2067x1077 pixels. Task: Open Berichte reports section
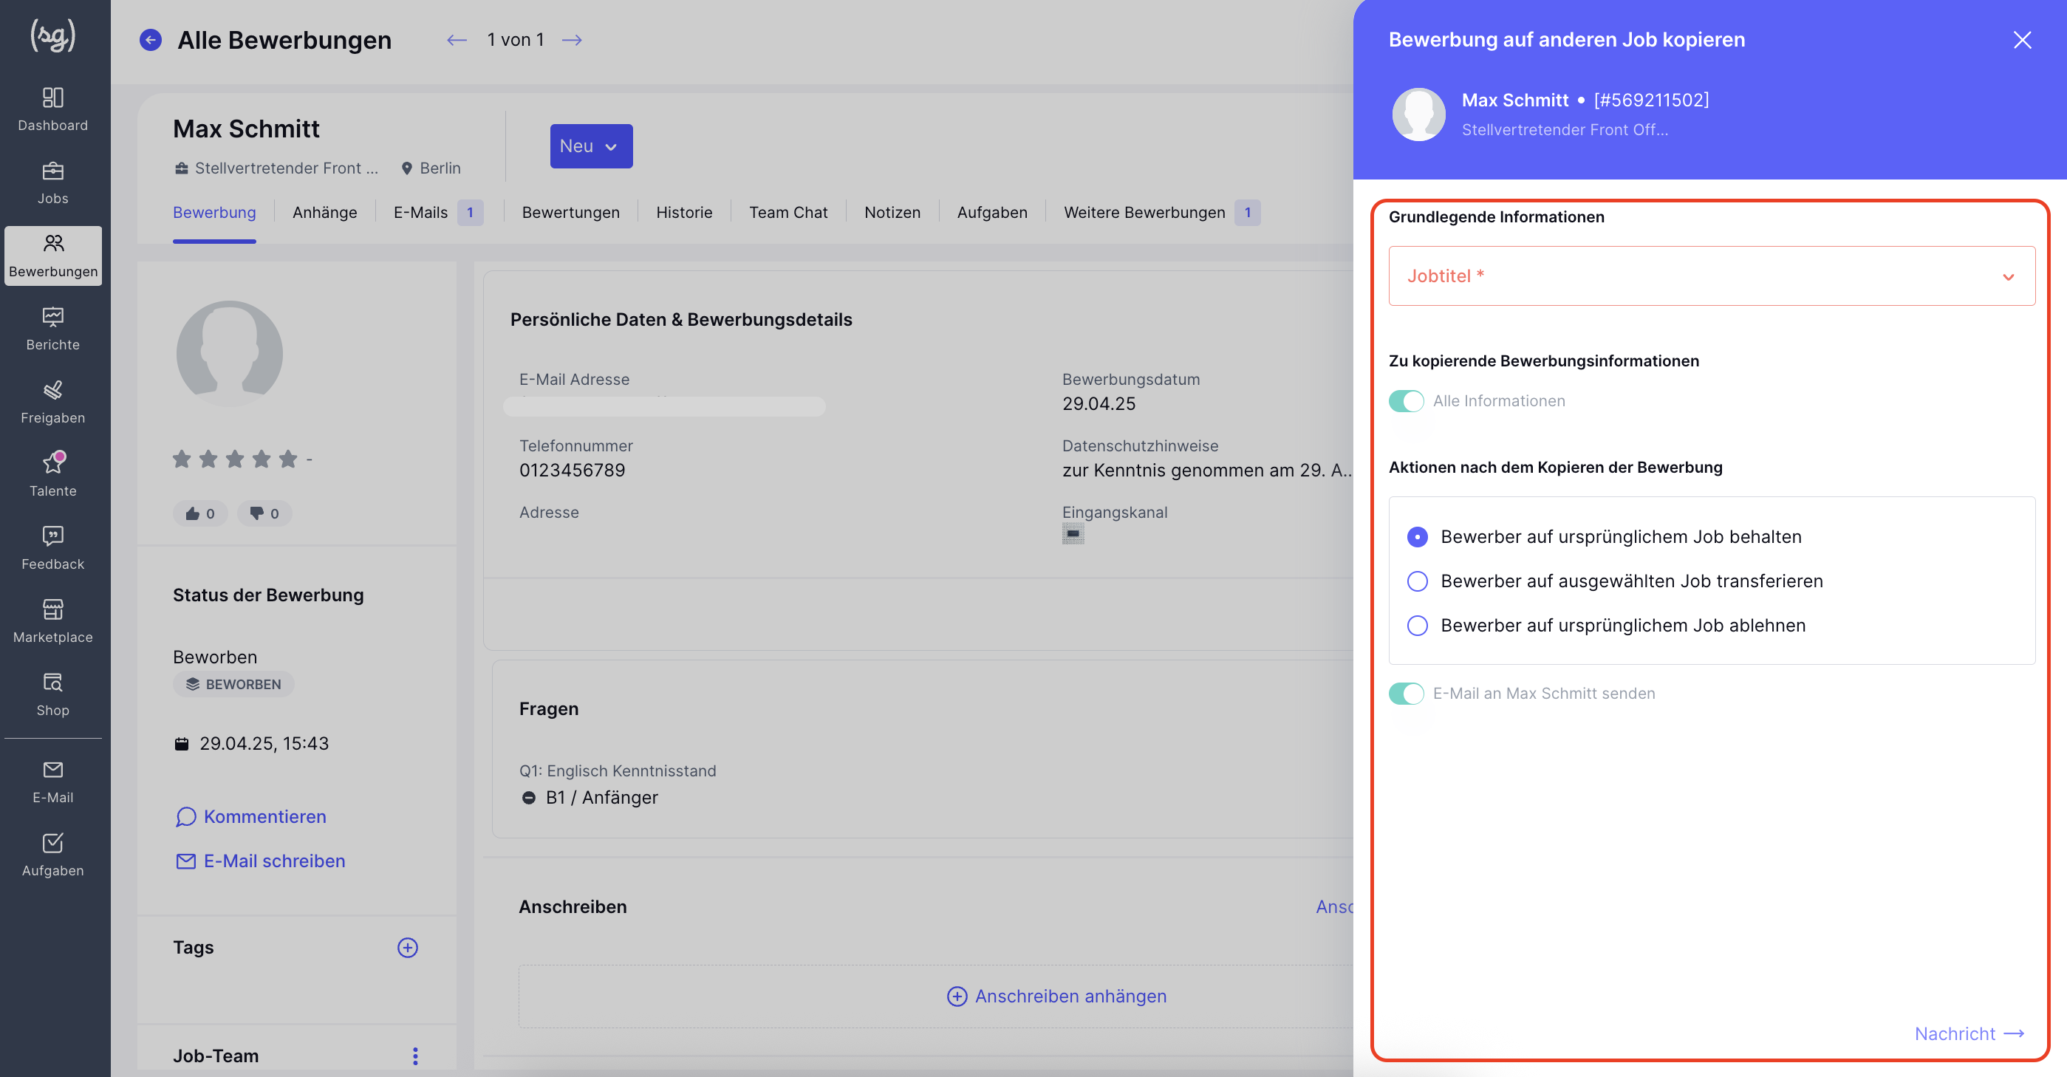pyautogui.click(x=53, y=328)
